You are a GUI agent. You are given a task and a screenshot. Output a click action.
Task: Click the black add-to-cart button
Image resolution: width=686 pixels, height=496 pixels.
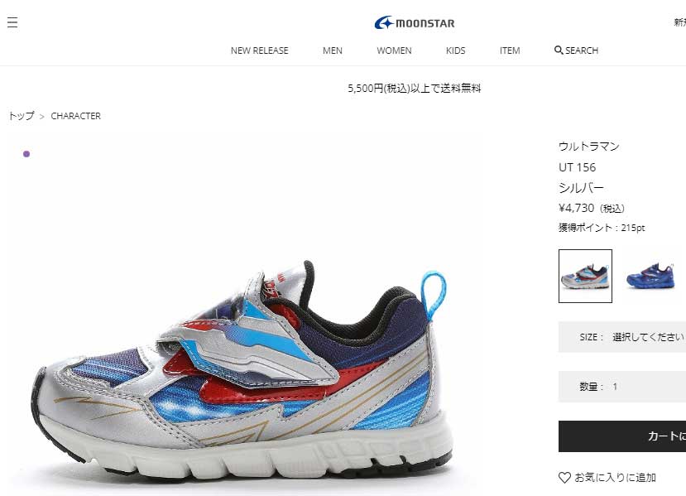point(622,436)
